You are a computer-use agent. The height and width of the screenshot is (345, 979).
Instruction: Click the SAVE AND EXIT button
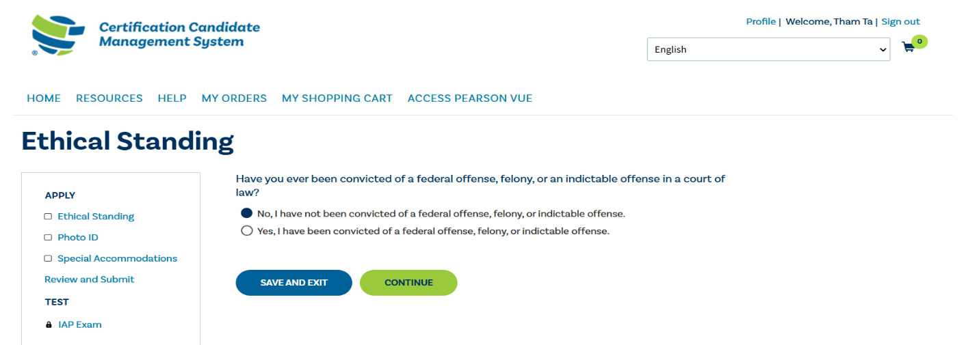(x=294, y=283)
